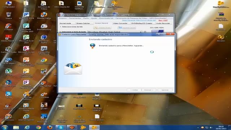Open the Lixeira recycle bin icon
Viewport: 231px width, 130px height.
pyautogui.click(x=9, y=16)
